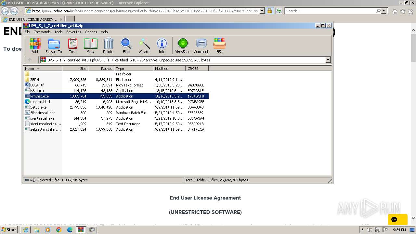This screenshot has width=416, height=234.
Task: Run VirusScan from the toolbar
Action: point(183,45)
